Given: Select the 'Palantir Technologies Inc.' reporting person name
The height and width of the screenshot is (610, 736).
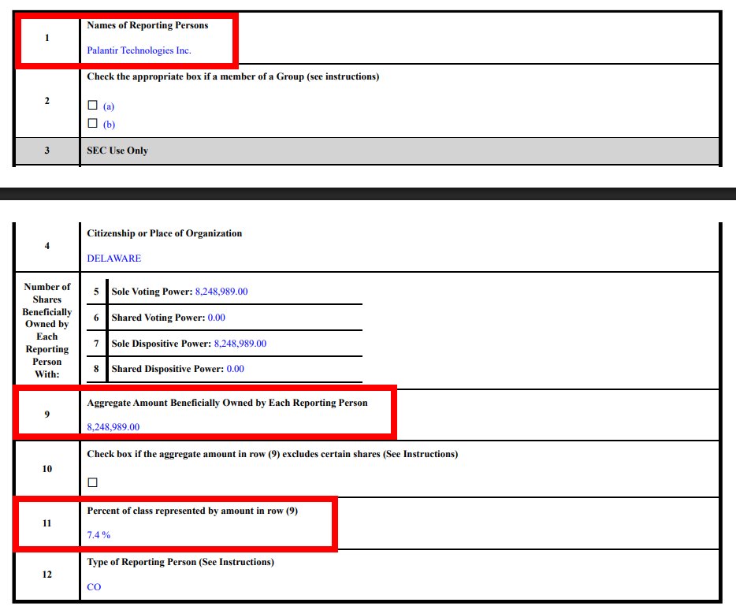Looking at the screenshot, I should pos(139,50).
